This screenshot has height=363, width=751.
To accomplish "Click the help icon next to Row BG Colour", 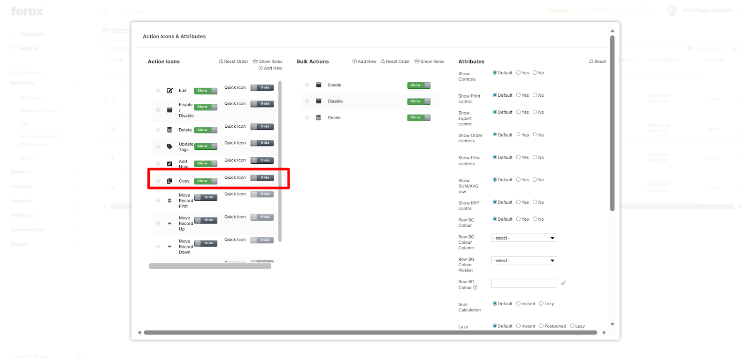I will pyautogui.click(x=475, y=288).
